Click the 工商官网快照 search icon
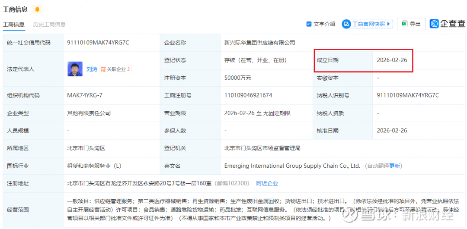This screenshot has height=229, width=467. point(347,24)
